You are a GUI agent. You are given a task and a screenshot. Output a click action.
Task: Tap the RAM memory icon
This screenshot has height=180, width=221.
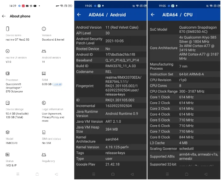coord(44,73)
